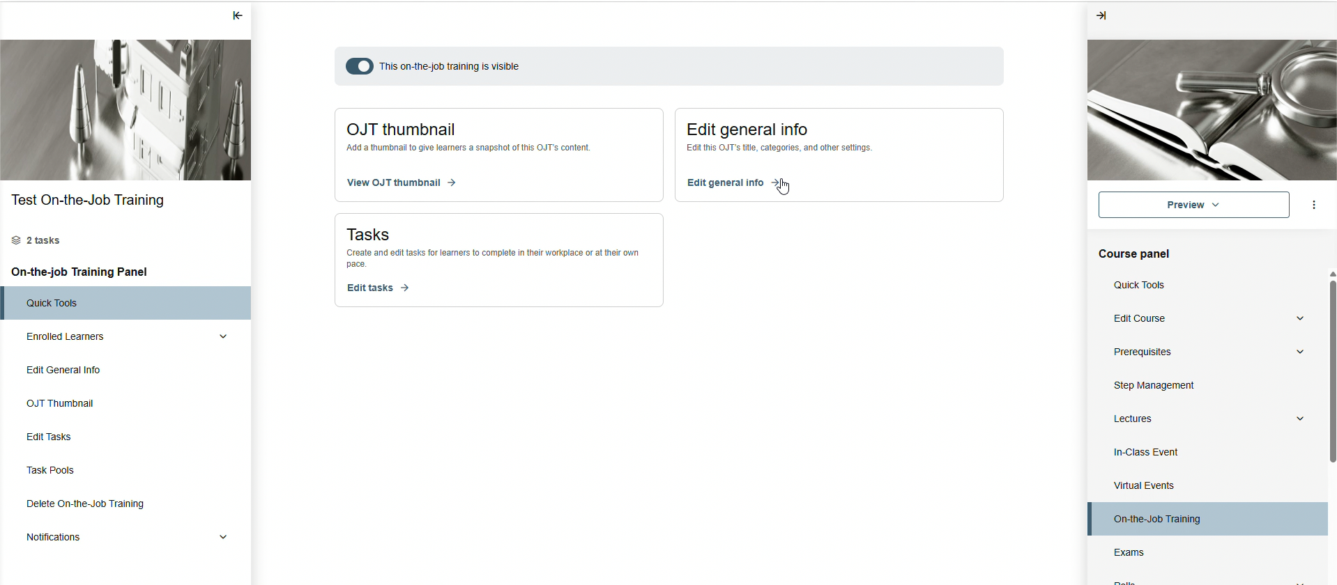The width and height of the screenshot is (1337, 585).
Task: Click the arrow beside View OJT thumbnail
Action: click(452, 182)
